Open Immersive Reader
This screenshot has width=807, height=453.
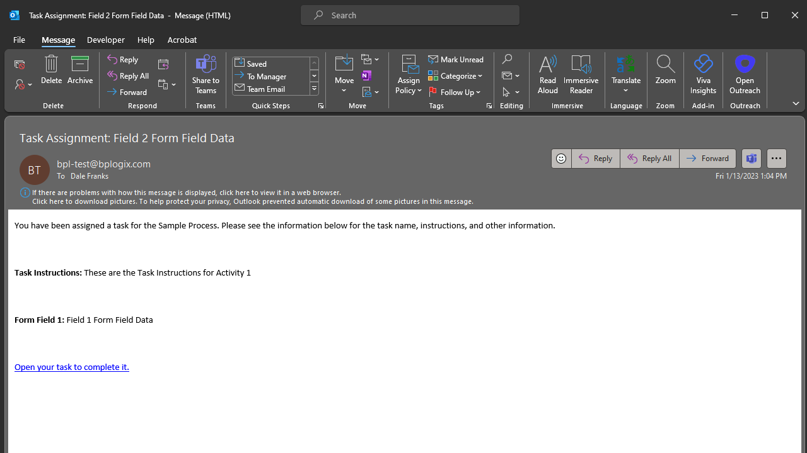[x=581, y=74]
